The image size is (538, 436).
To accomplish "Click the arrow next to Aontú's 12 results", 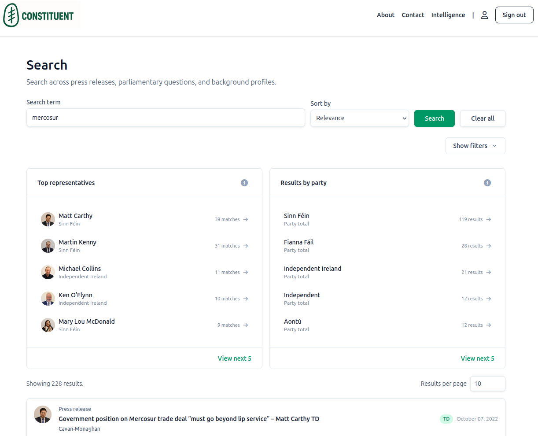I will (489, 325).
